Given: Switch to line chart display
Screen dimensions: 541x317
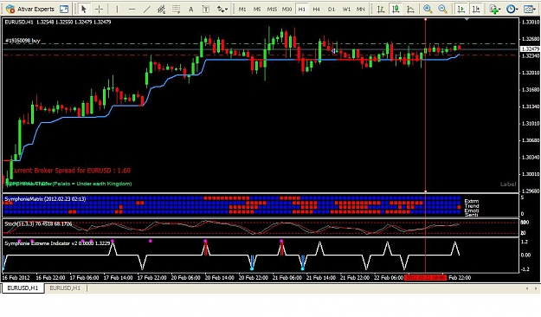Looking at the screenshot, I should pyautogui.click(x=410, y=9).
